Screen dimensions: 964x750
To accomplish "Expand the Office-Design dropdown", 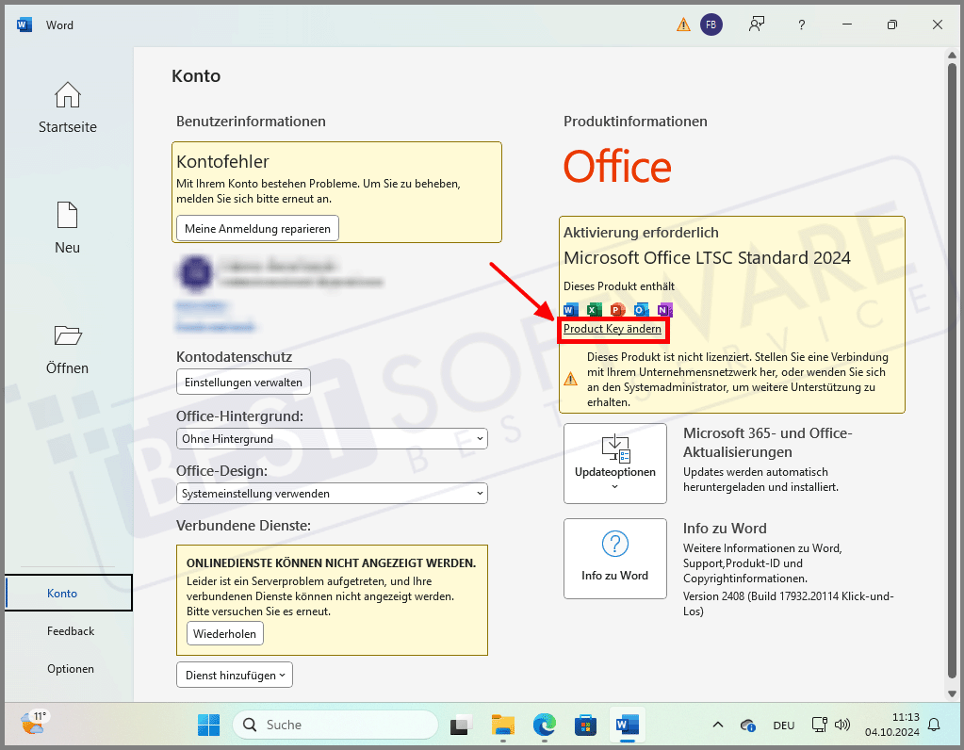I will tap(332, 494).
